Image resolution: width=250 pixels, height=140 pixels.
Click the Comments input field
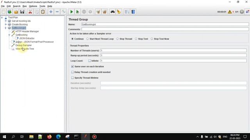tap(165, 30)
